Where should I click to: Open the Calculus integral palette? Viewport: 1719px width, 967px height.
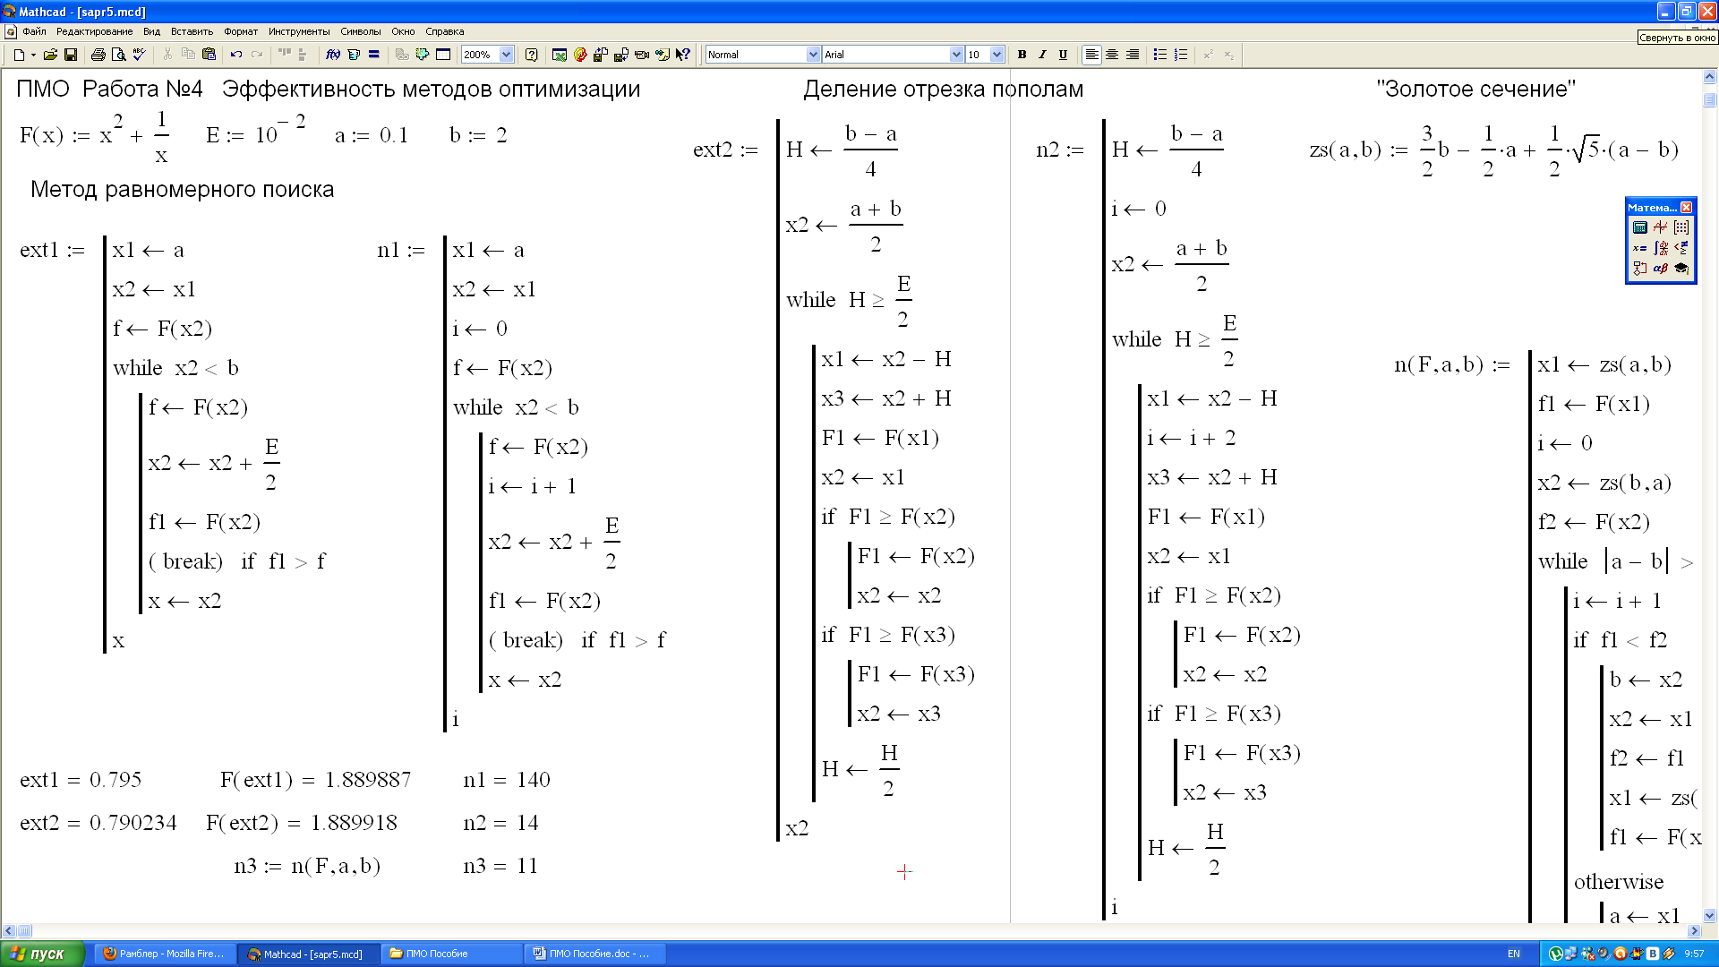[1661, 248]
